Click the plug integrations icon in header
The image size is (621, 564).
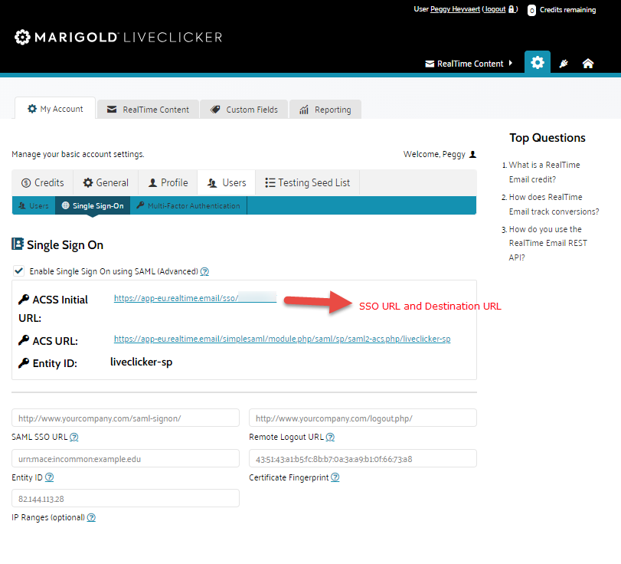pos(564,64)
